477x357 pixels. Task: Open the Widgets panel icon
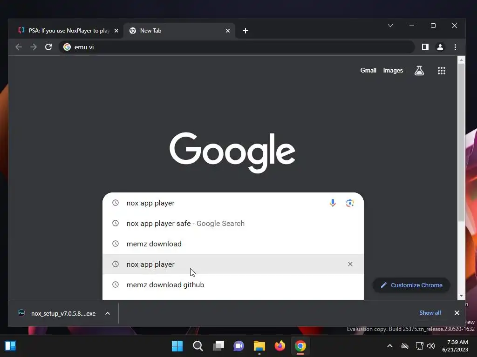pyautogui.click(x=10, y=346)
